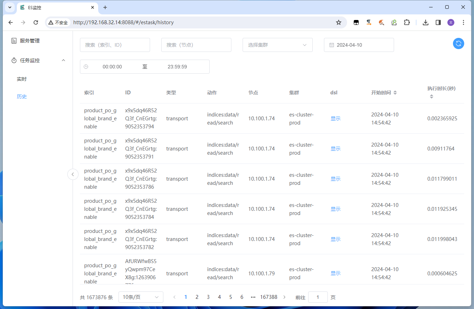The height and width of the screenshot is (309, 474).
Task: Show dsl for node 10.100.1.79 row
Action: click(x=336, y=273)
